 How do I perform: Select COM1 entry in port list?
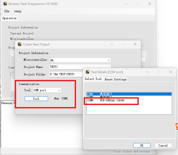click(129, 94)
